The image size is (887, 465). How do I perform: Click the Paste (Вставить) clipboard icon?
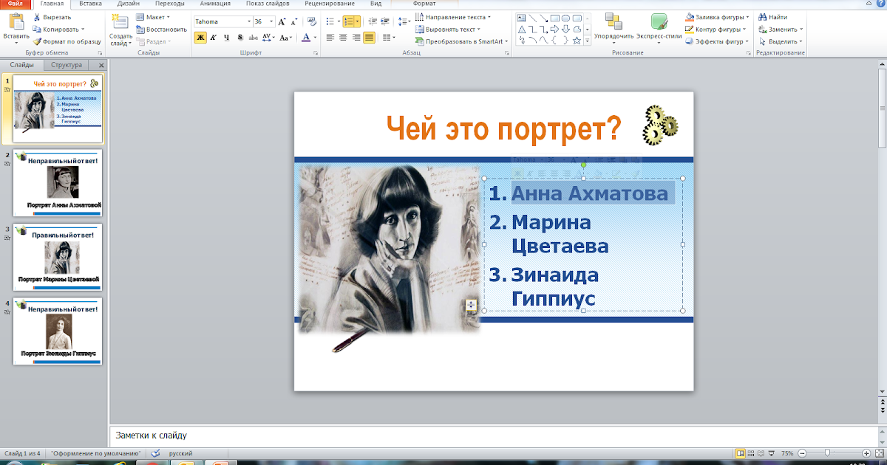[16, 21]
